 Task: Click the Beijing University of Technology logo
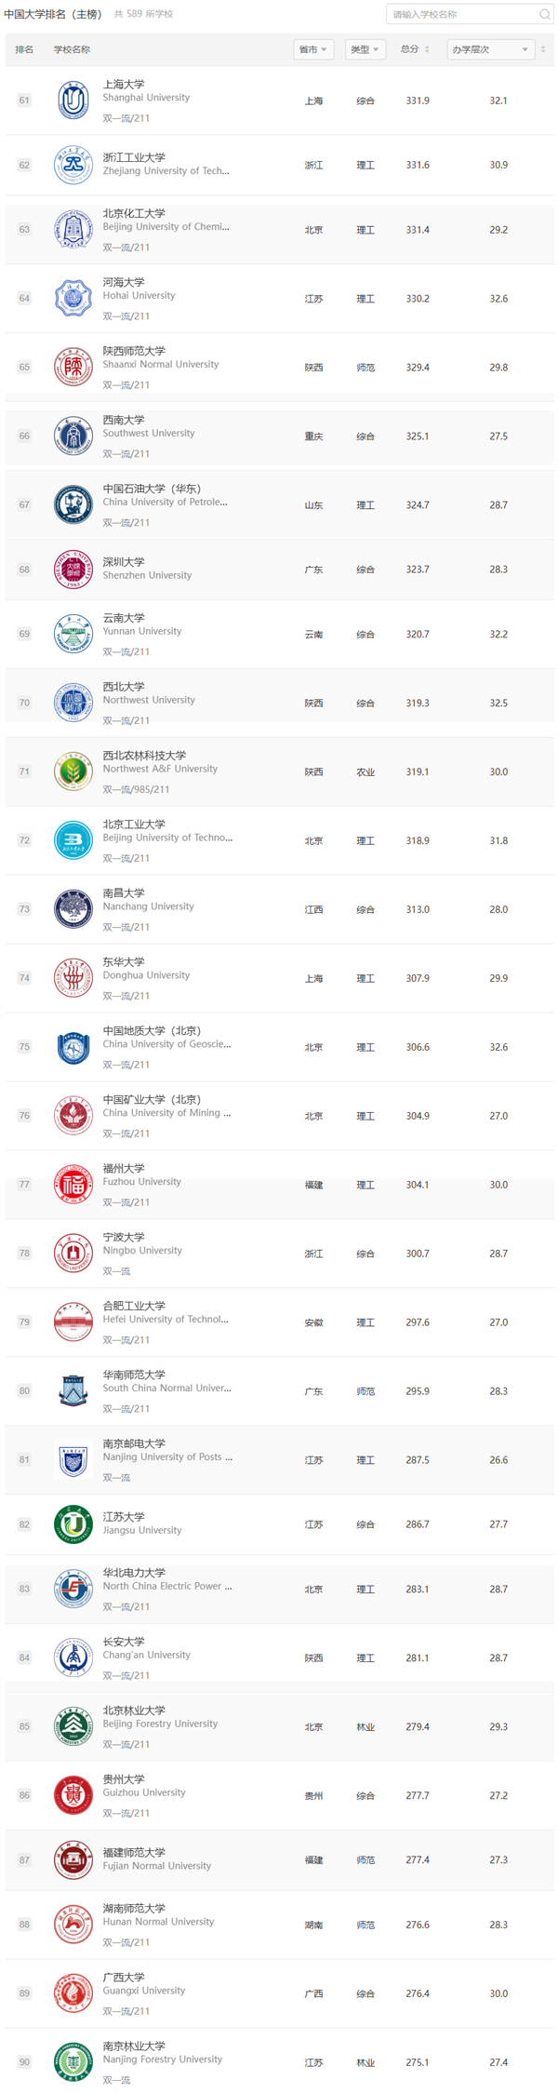coord(73,840)
